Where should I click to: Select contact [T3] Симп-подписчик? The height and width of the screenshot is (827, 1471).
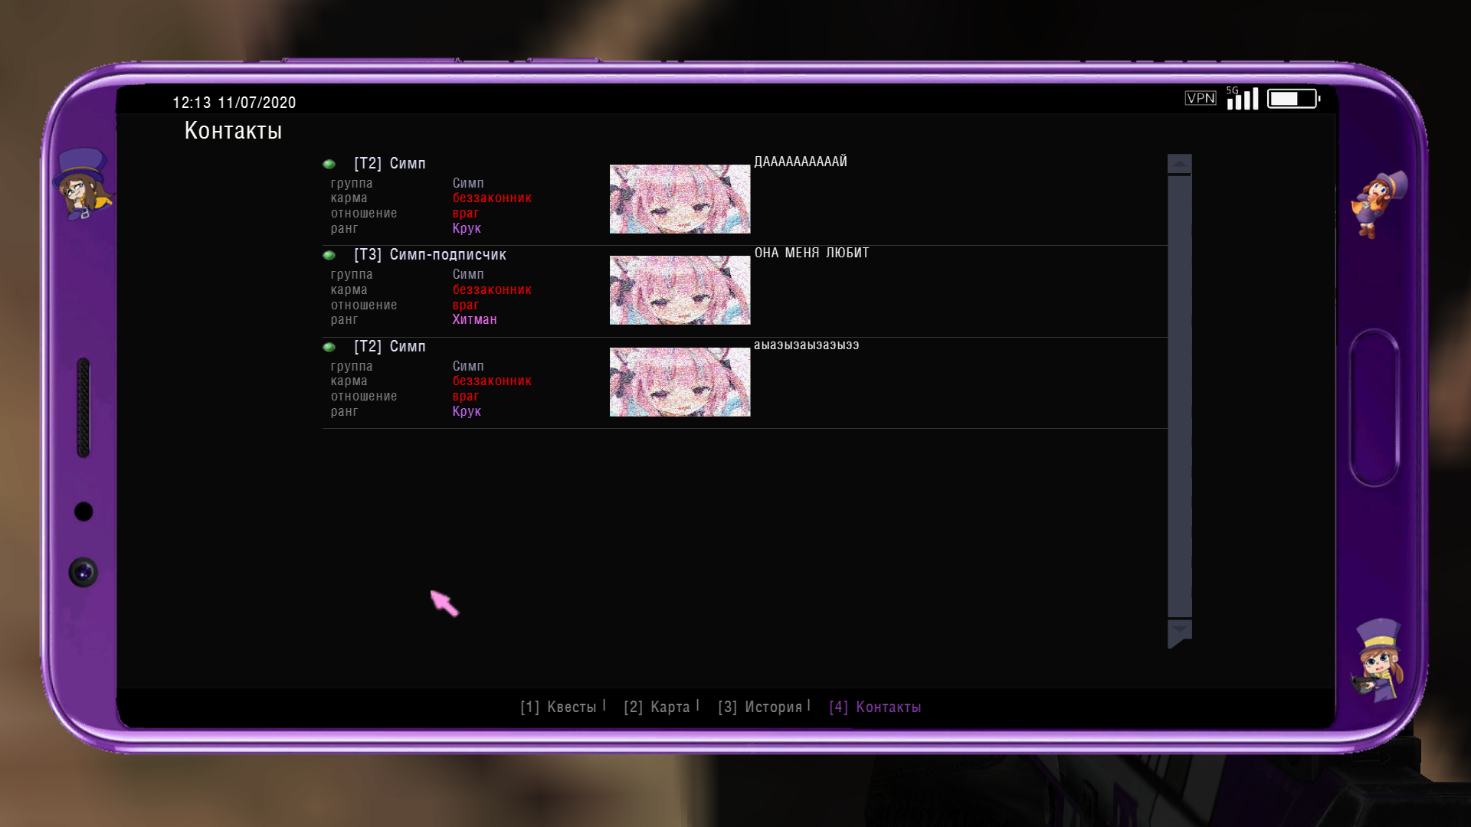click(430, 255)
